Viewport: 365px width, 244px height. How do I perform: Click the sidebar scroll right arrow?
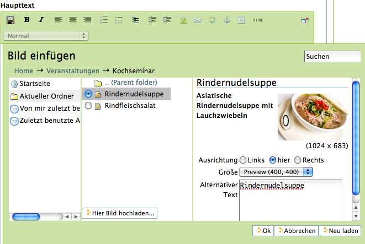pyautogui.click(x=76, y=217)
